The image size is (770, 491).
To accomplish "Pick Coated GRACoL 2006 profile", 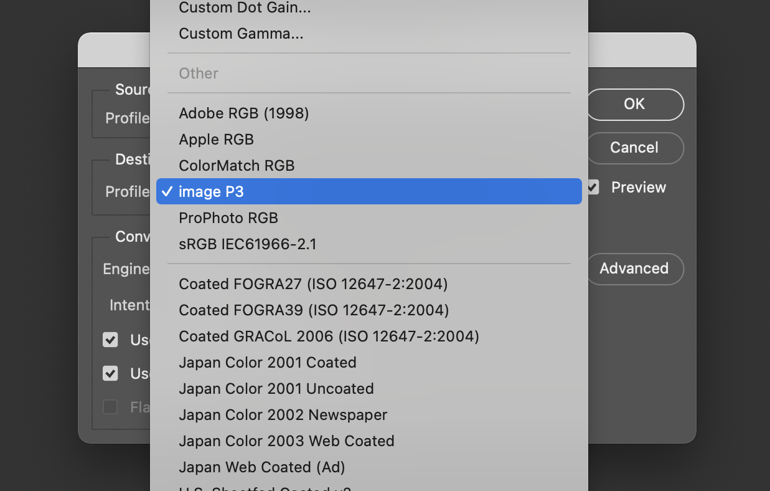I will point(329,336).
